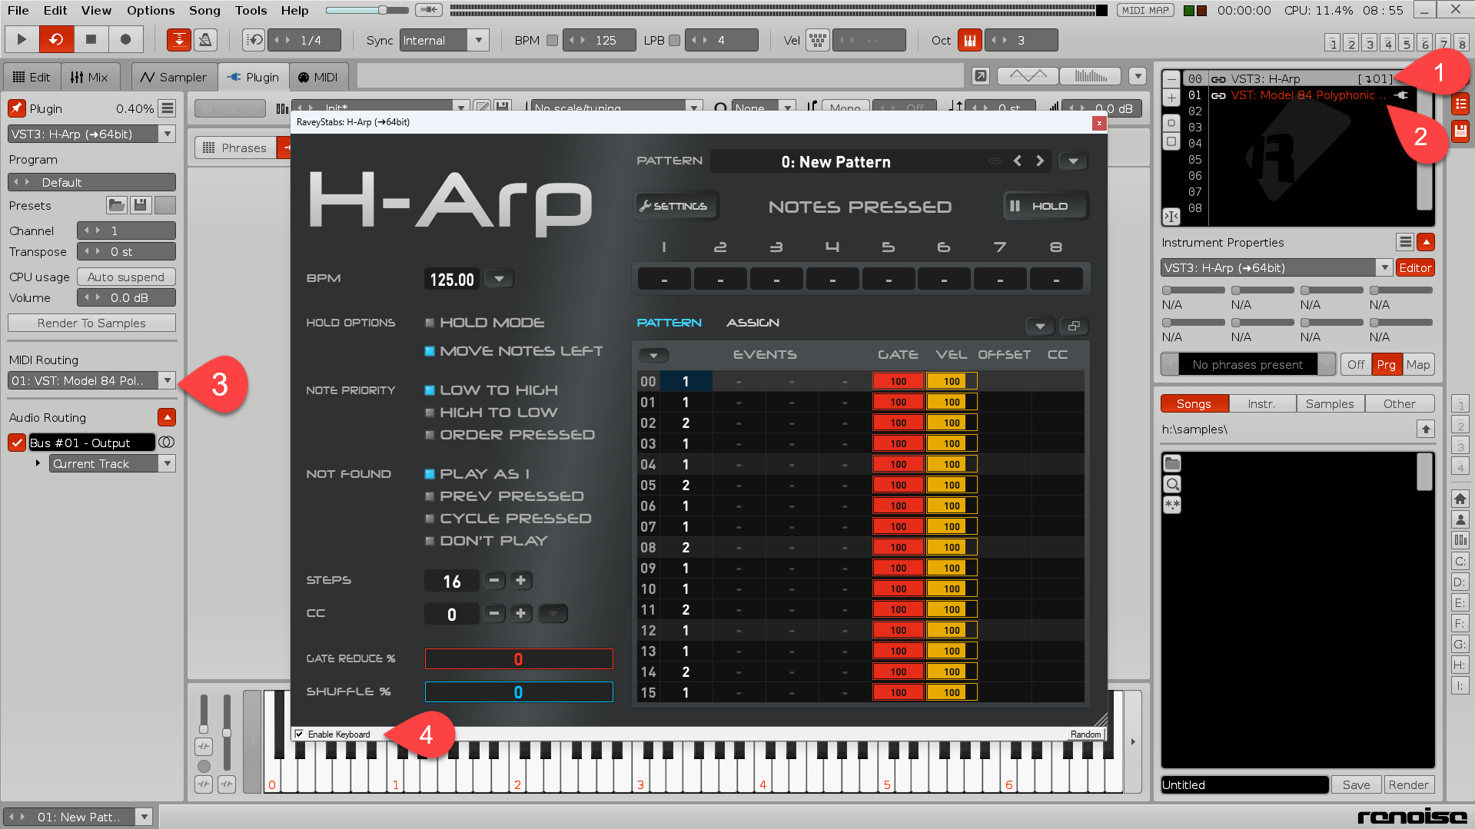Click the Vel keyboard velocity icon
Viewport: 1475px width, 829px height.
tap(817, 40)
